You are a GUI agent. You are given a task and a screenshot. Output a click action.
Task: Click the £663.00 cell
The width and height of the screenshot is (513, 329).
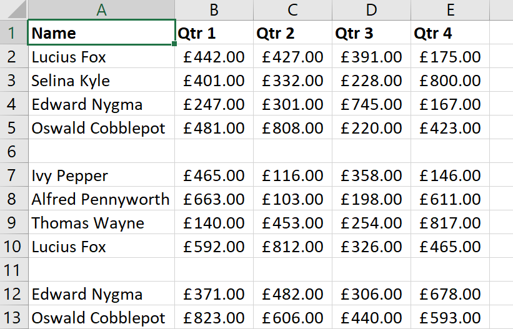coord(214,199)
